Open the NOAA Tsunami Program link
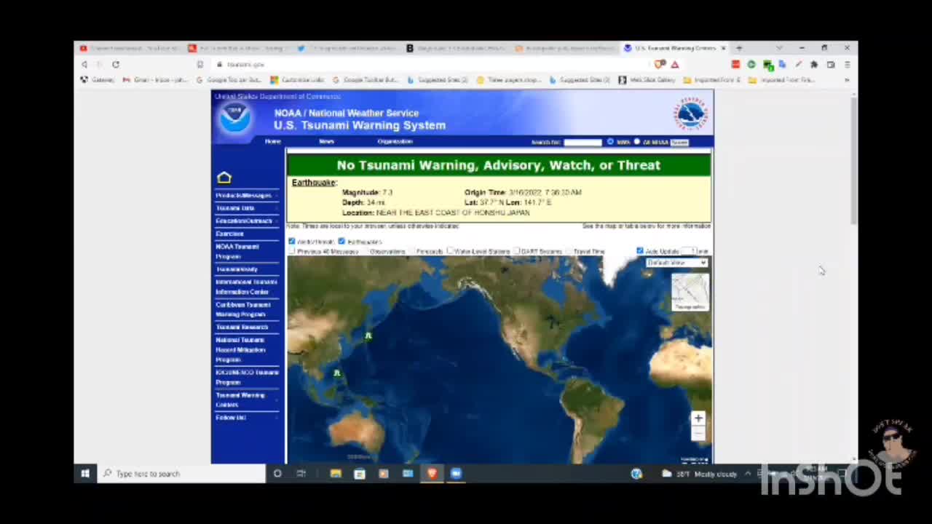 click(237, 251)
